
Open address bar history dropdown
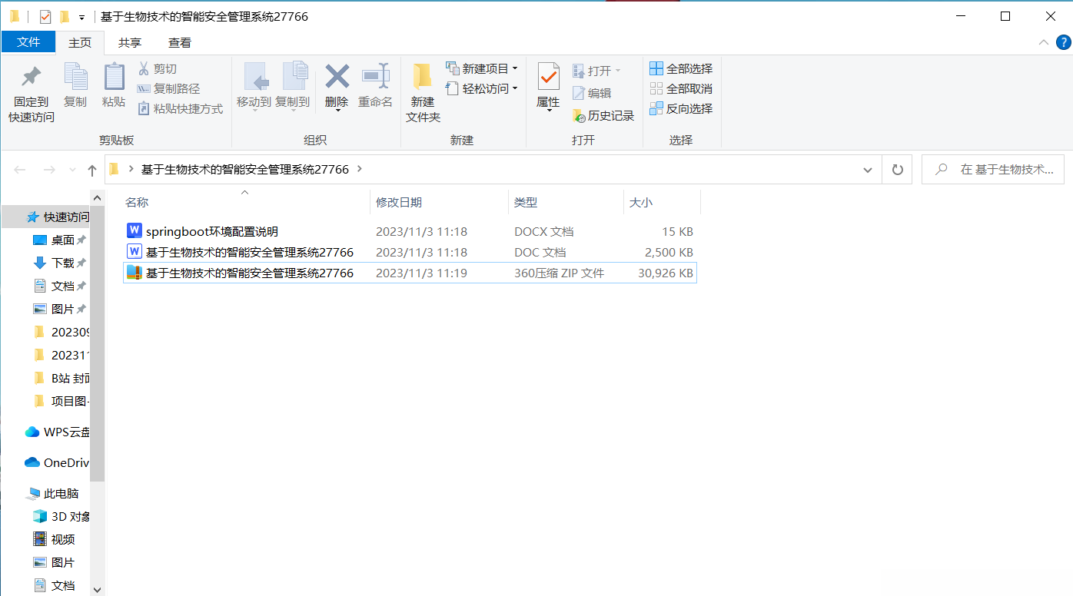pos(867,170)
